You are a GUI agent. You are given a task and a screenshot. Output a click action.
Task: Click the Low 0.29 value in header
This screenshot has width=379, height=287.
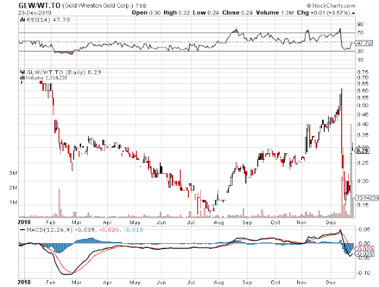coord(205,12)
